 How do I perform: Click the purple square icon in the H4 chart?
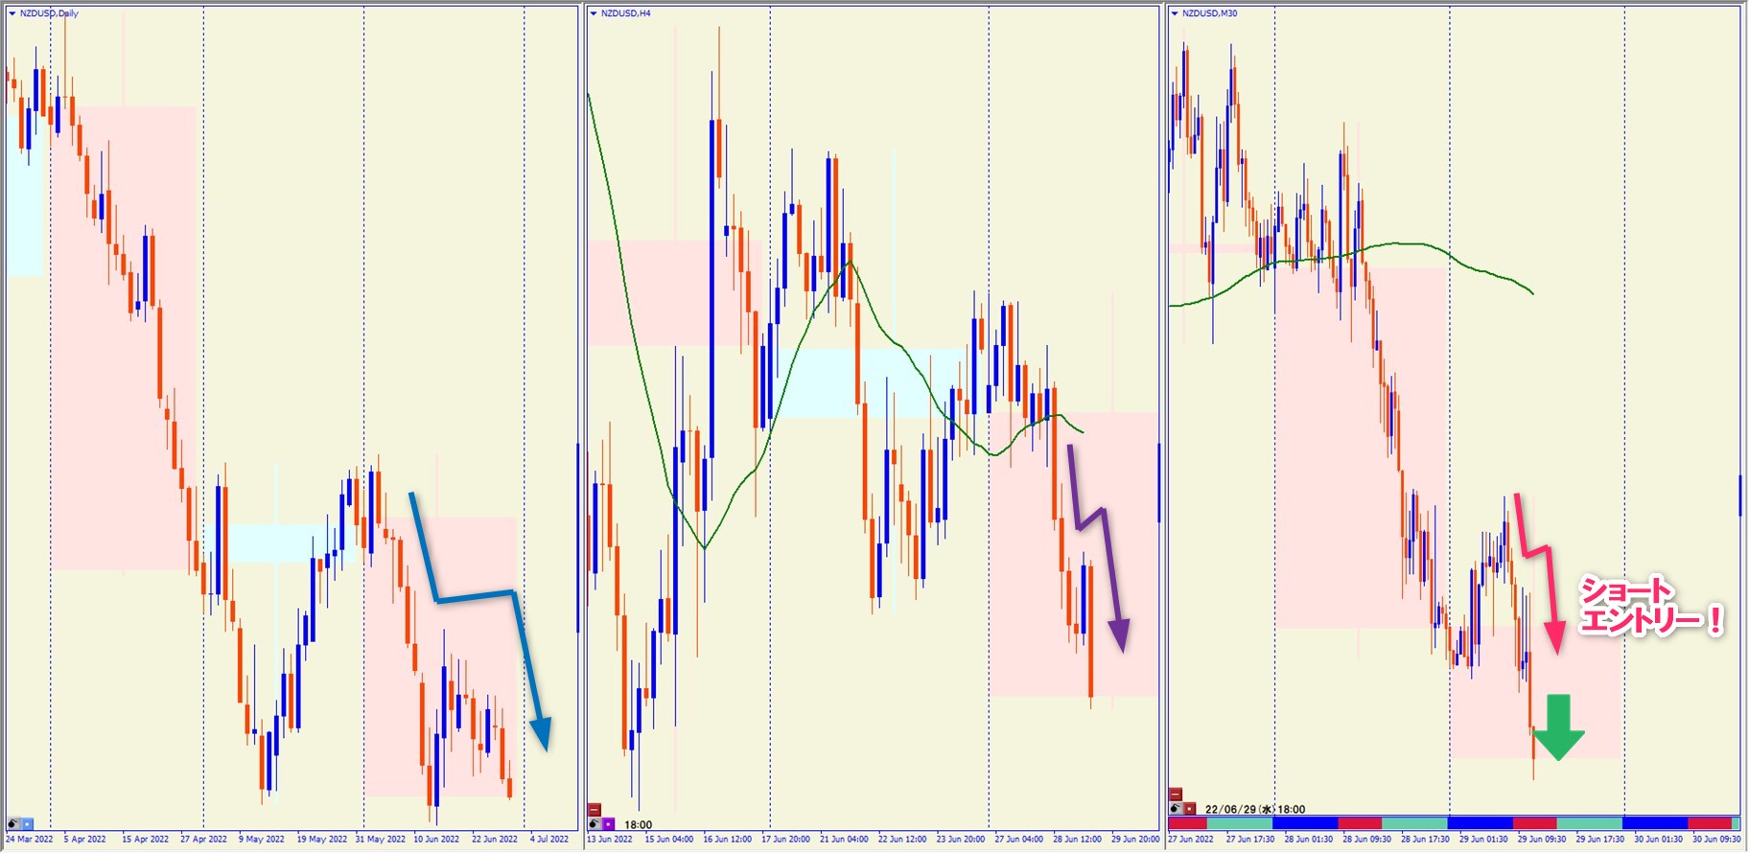[608, 824]
